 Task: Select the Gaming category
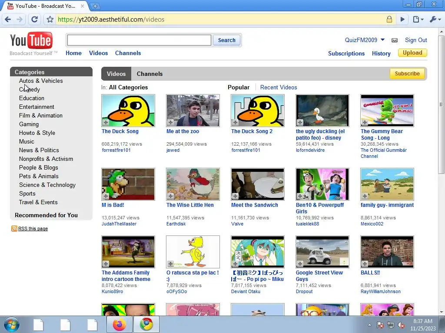tap(29, 124)
